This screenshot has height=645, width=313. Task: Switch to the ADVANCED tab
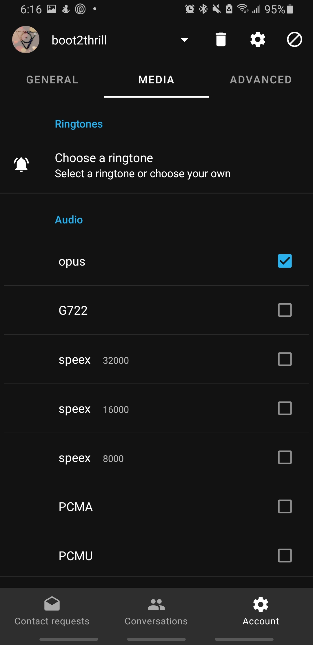[261, 80]
